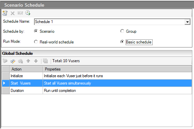
Task: Select the Group radio button
Action: [x=122, y=31]
